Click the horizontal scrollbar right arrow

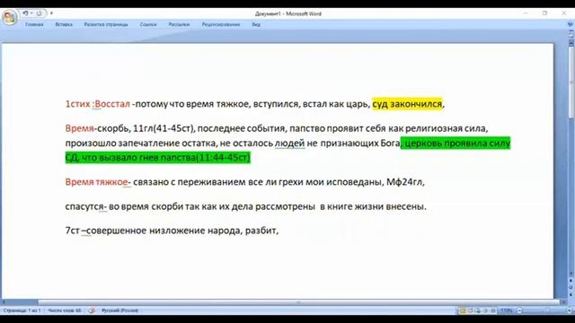(564, 302)
